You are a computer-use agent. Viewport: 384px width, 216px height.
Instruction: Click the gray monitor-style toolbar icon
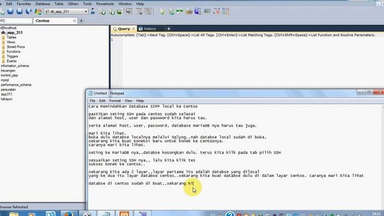tap(207, 11)
